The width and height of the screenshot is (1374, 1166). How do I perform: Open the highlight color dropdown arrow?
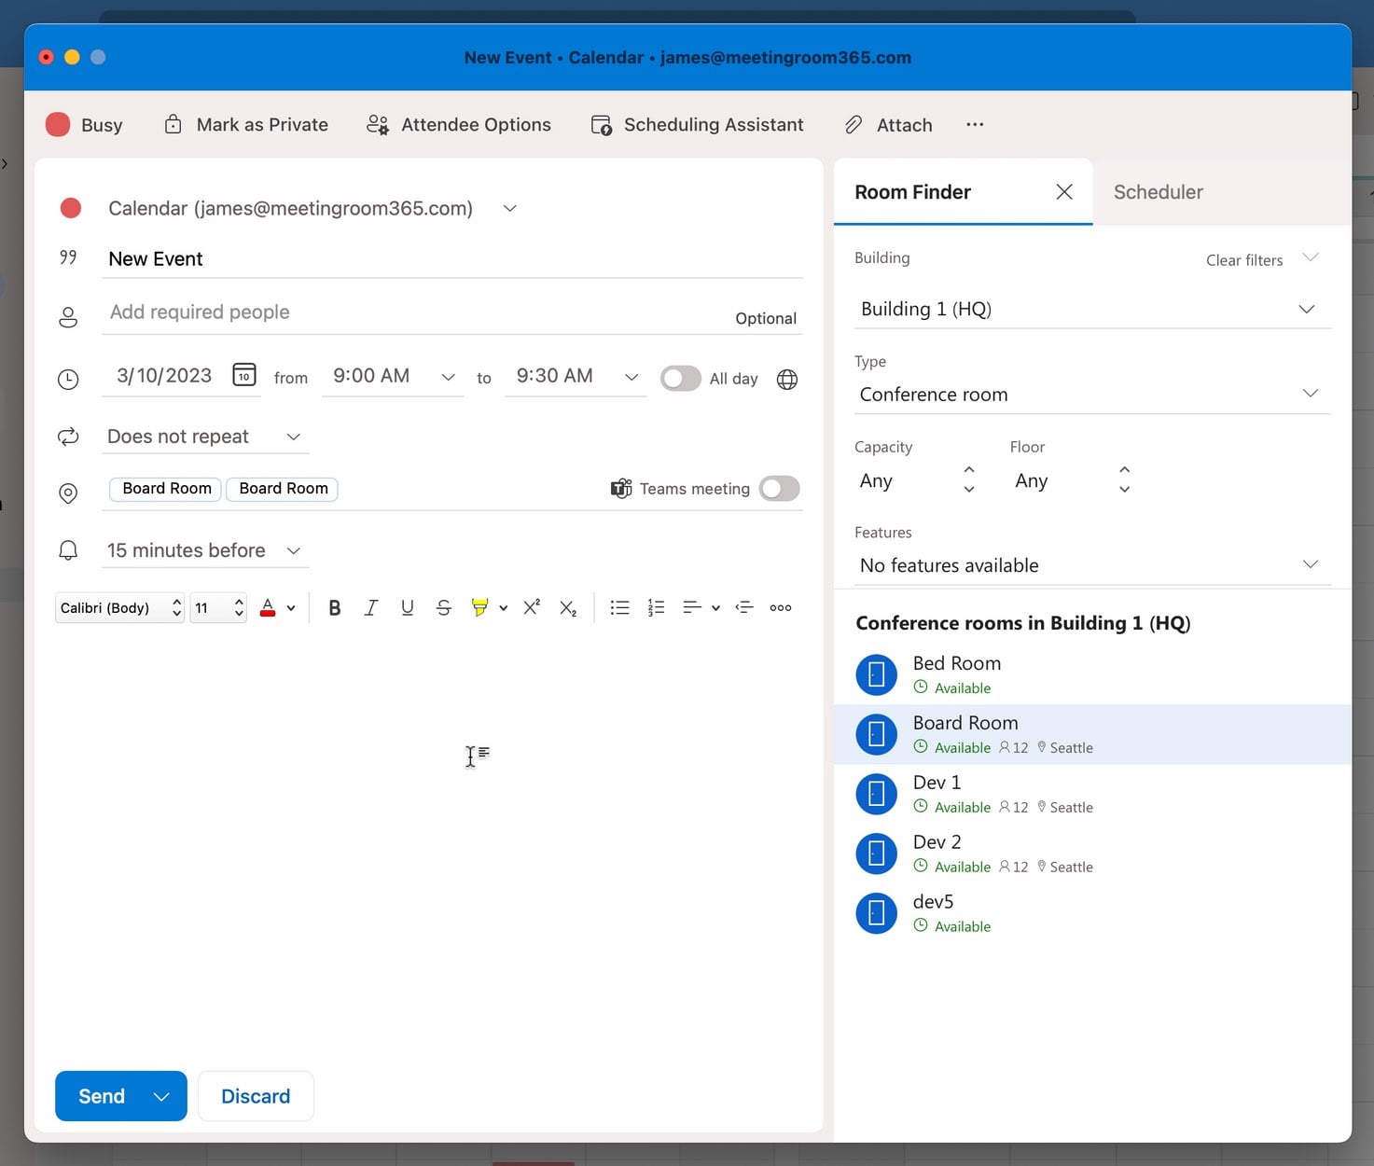[x=503, y=608]
